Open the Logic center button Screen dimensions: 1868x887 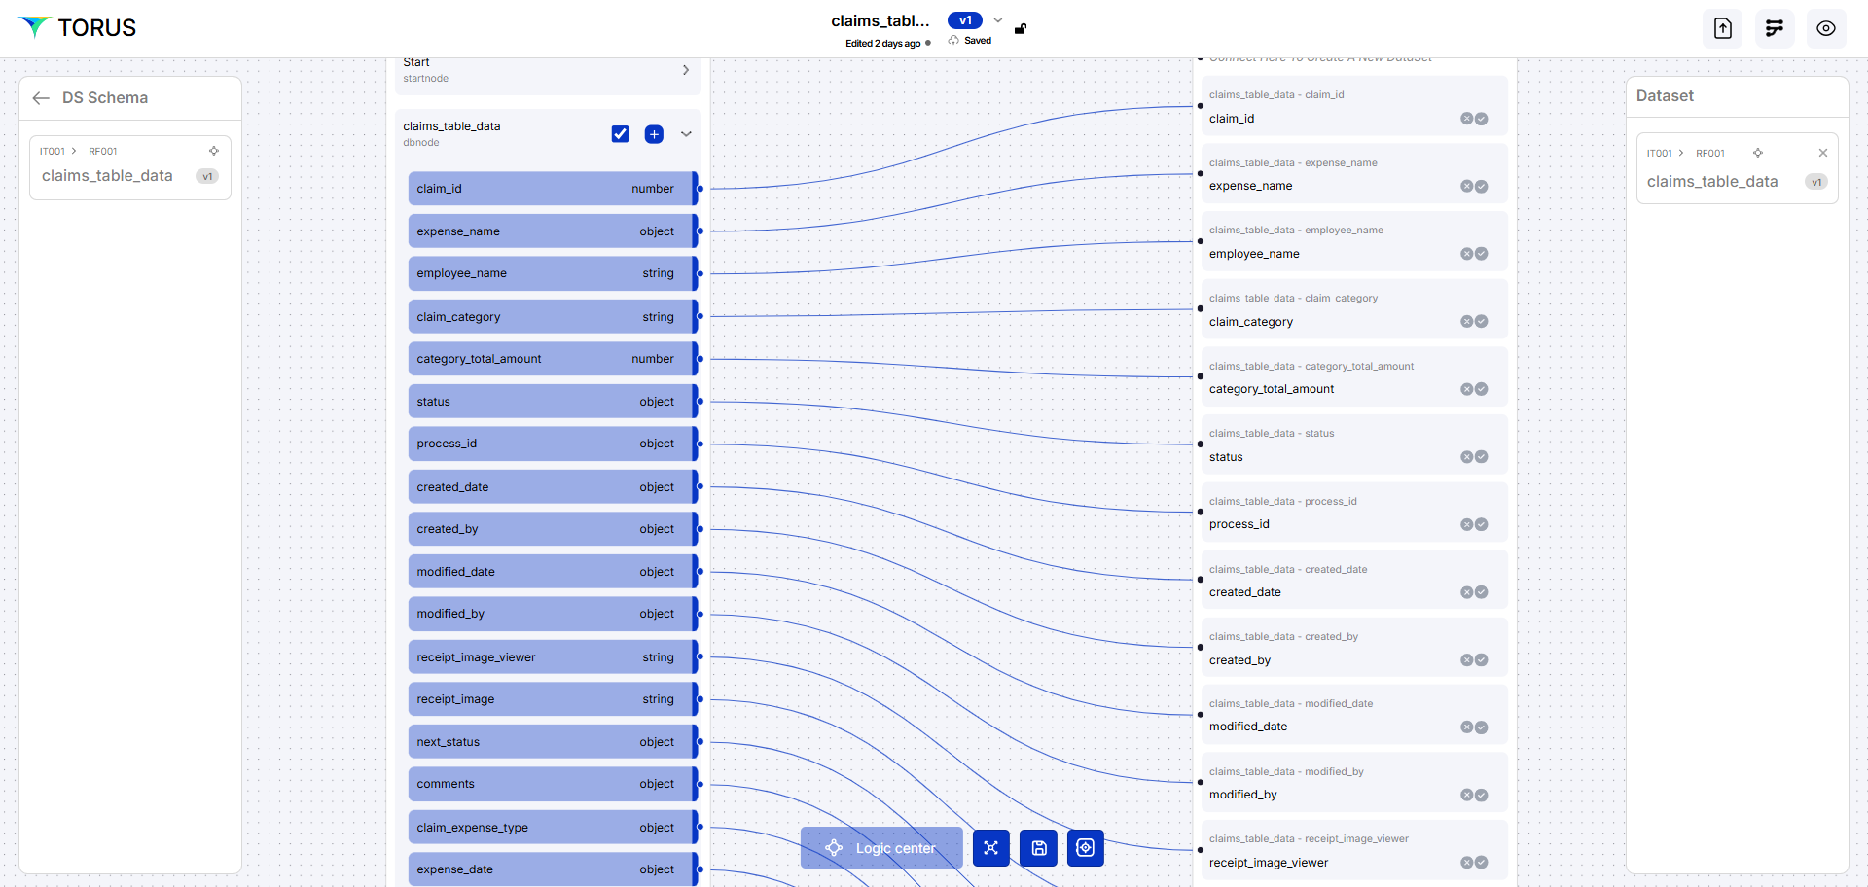click(880, 848)
